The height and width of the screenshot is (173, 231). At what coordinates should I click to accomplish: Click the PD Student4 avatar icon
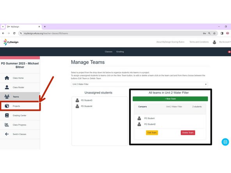77,106
